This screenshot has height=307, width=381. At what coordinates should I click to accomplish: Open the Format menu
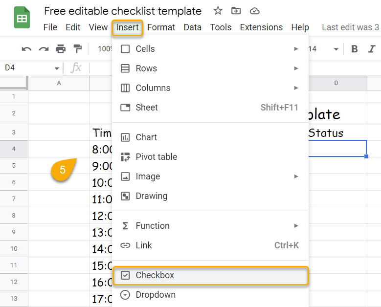[161, 27]
